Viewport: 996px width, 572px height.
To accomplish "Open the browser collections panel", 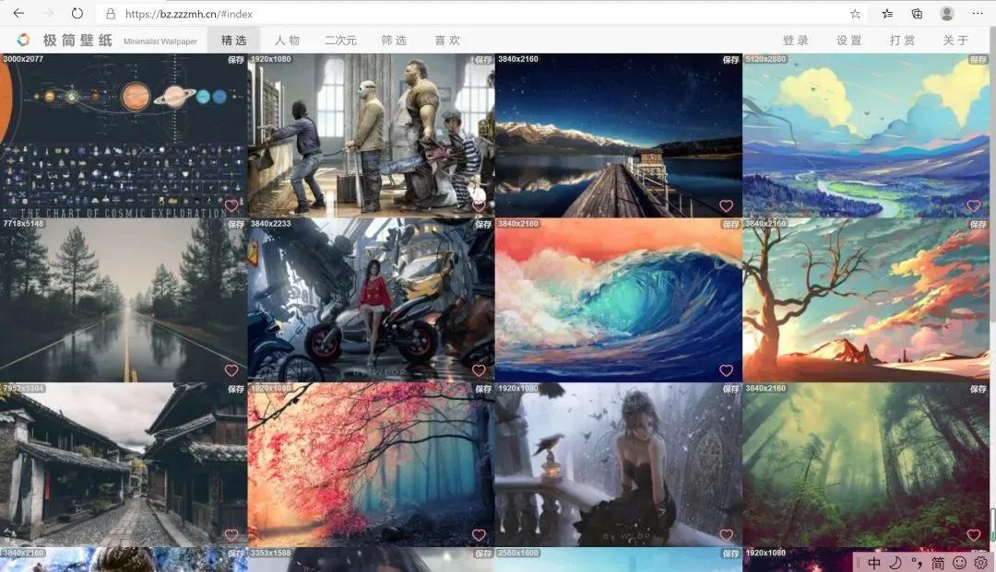I will click(x=917, y=13).
